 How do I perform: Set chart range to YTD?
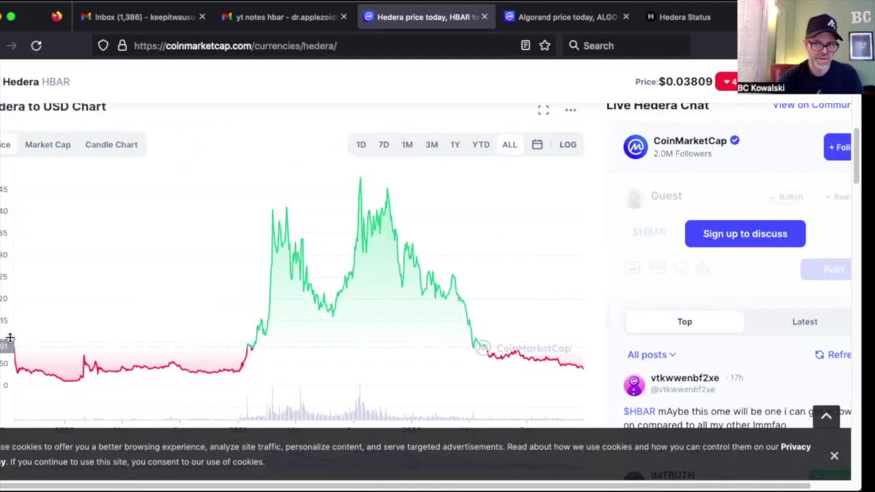click(x=481, y=144)
